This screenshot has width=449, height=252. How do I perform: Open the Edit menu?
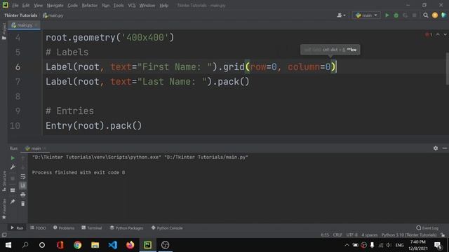pos(26,6)
